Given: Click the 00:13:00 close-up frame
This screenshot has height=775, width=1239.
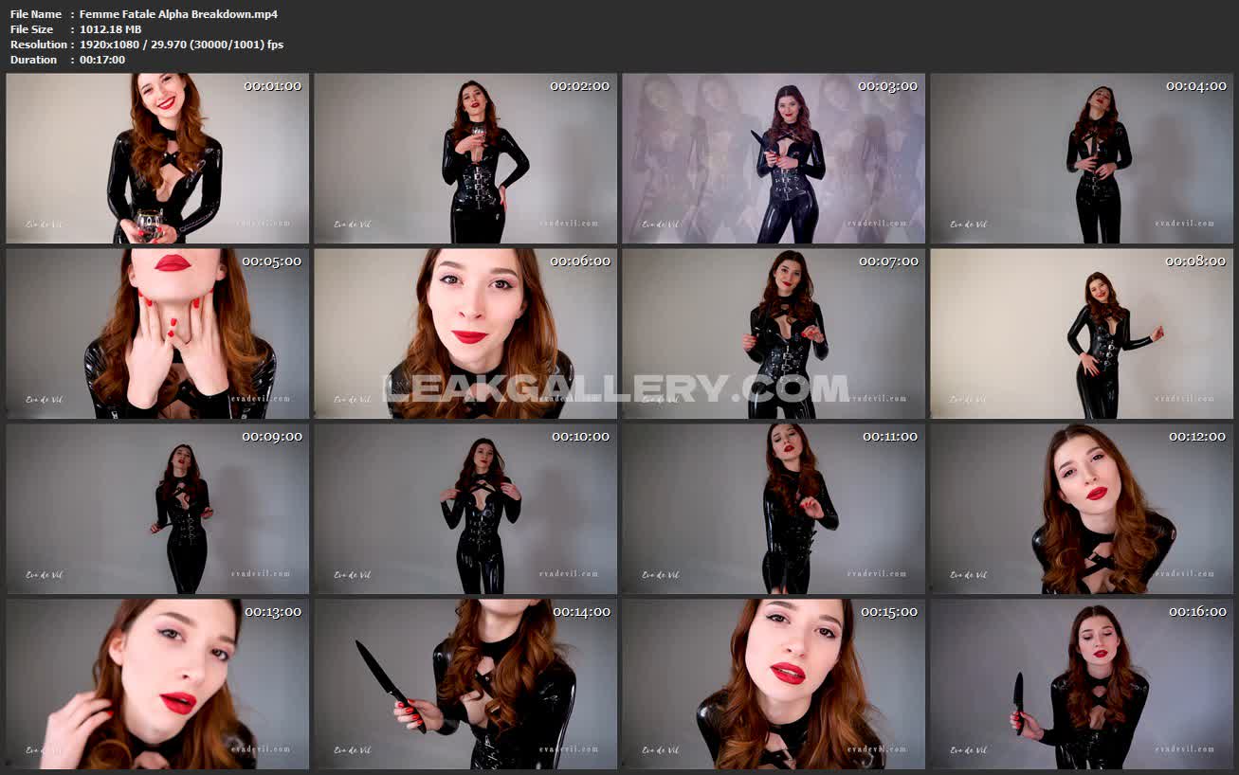Looking at the screenshot, I should tap(157, 684).
